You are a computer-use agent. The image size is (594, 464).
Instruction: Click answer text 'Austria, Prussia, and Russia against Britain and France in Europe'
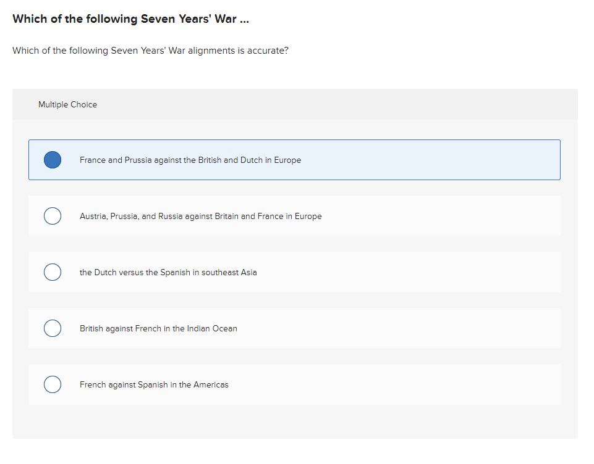[x=200, y=217]
